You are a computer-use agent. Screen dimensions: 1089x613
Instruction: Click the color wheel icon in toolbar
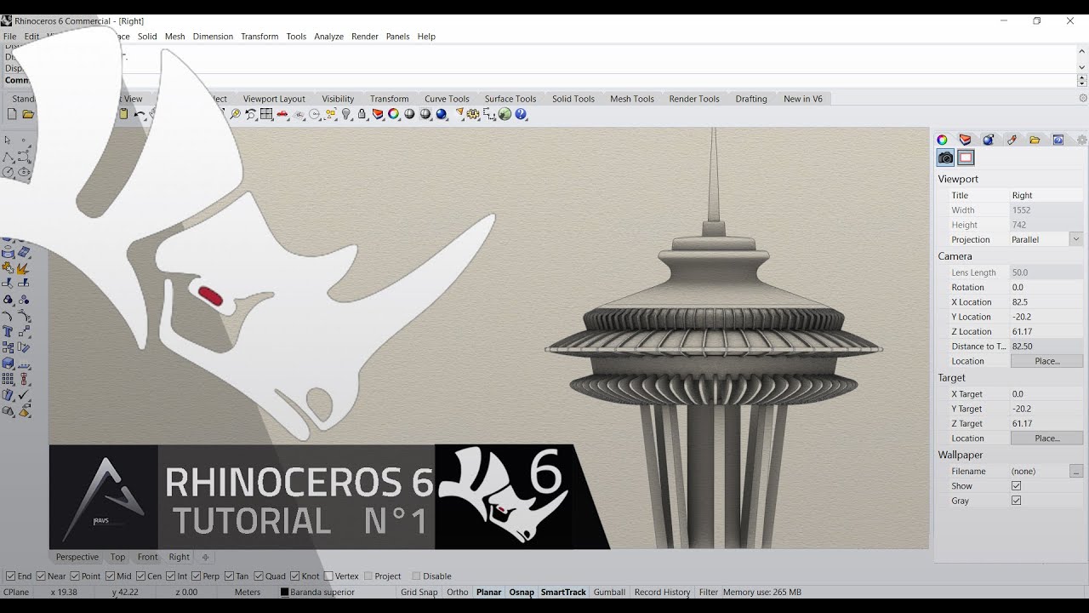[x=393, y=114]
